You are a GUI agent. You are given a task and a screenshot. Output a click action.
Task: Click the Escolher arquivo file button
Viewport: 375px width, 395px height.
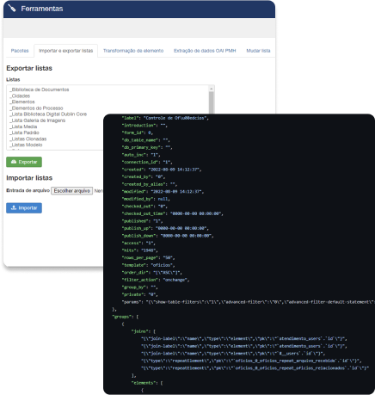(71, 191)
